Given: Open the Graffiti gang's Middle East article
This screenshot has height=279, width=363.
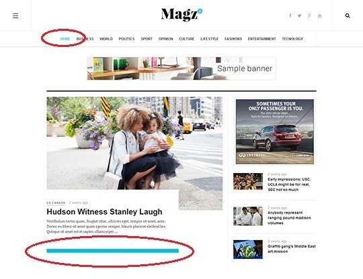Looking at the screenshot, I should click(292, 249).
